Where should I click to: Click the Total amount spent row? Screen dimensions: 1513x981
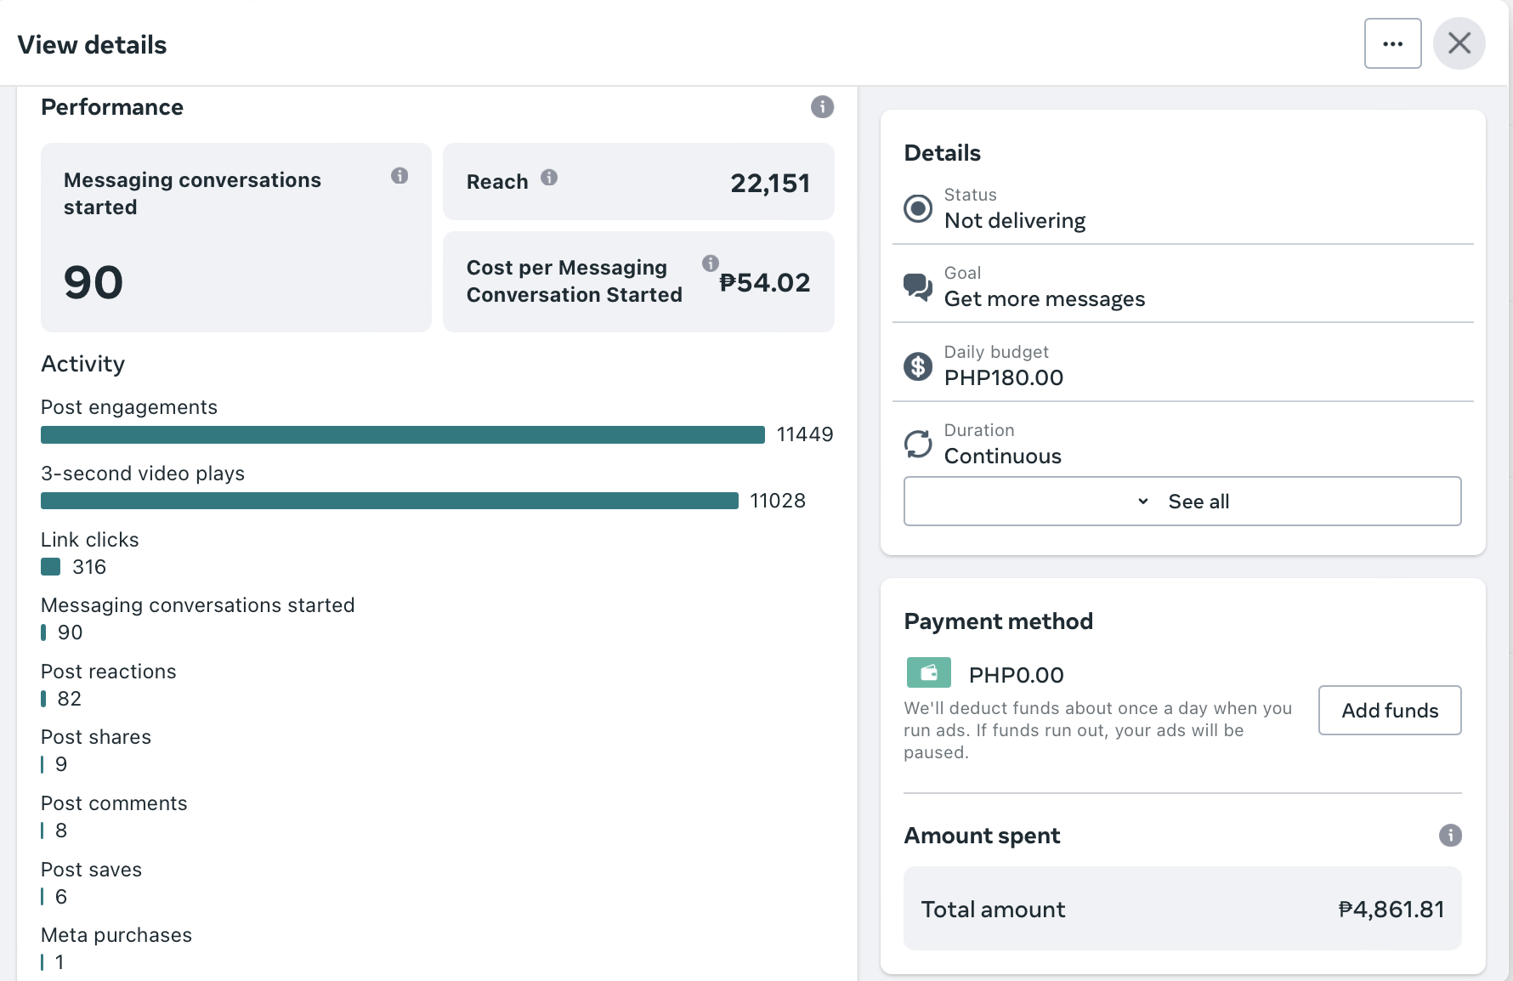click(1181, 909)
